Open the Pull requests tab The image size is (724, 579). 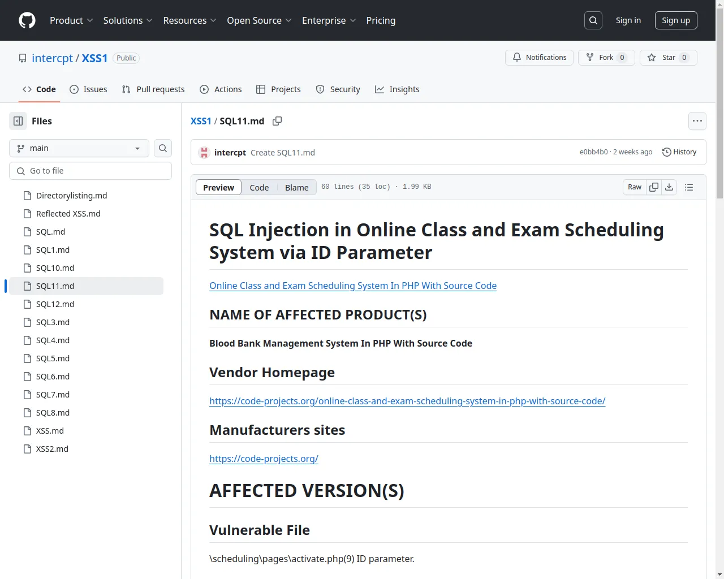pos(153,89)
